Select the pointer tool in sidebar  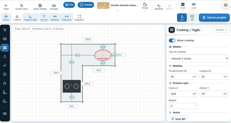[x=5, y=30]
